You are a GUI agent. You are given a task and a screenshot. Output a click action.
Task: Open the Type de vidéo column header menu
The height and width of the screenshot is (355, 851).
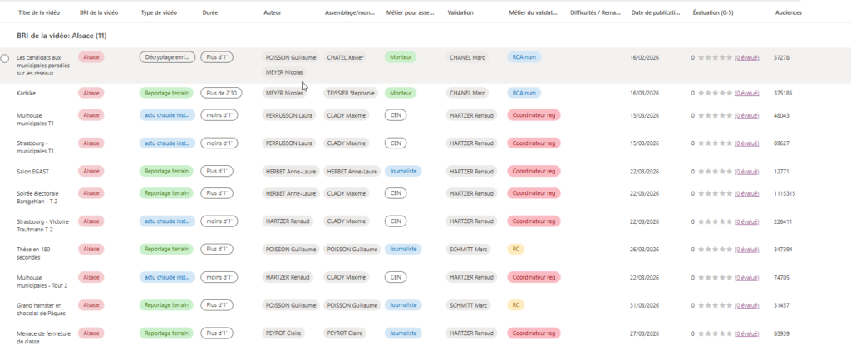point(158,13)
